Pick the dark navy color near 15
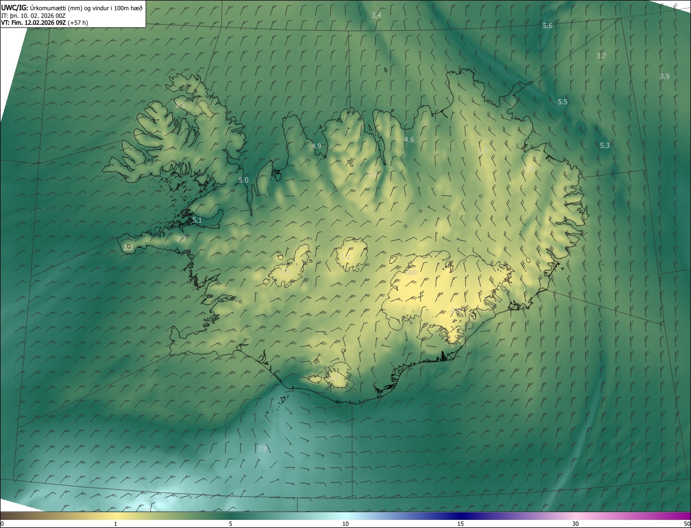 click(460, 516)
